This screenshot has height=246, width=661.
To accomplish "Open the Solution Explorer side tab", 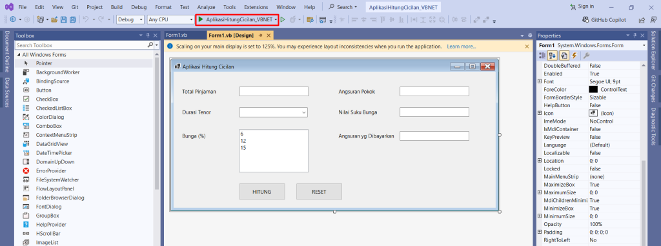I will tap(653, 50).
